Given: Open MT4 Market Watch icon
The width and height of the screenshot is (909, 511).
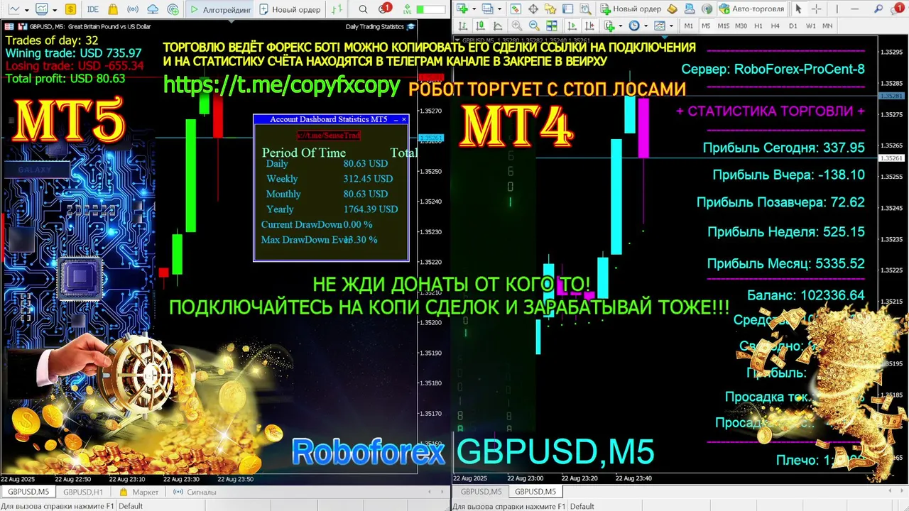Looking at the screenshot, I should tap(516, 9).
